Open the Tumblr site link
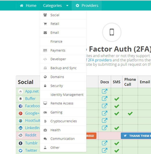 pyautogui.click(x=31, y=143)
